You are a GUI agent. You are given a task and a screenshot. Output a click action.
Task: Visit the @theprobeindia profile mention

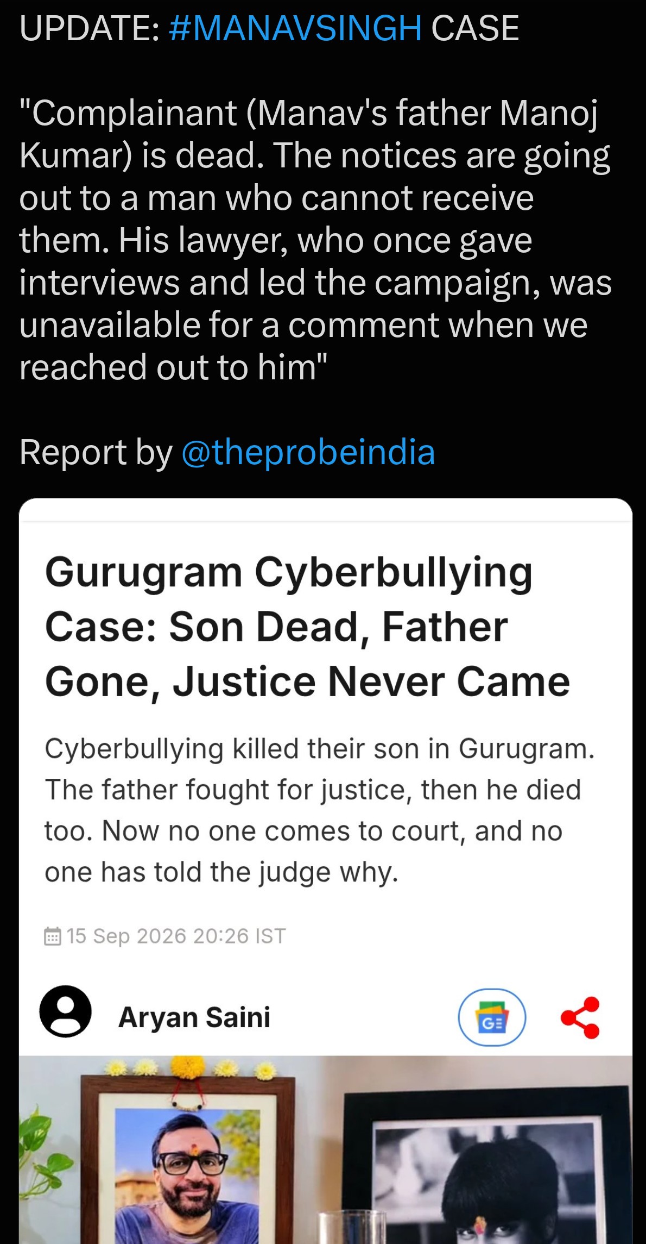point(308,452)
